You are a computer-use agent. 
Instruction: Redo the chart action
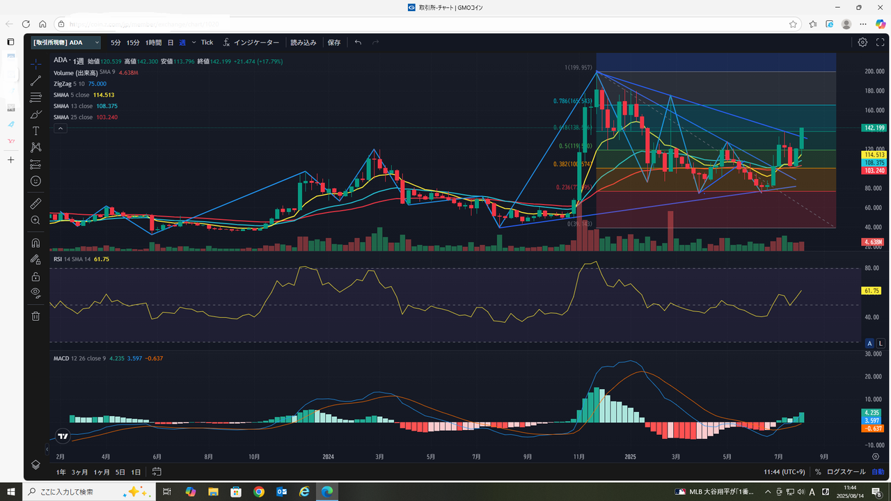376,42
